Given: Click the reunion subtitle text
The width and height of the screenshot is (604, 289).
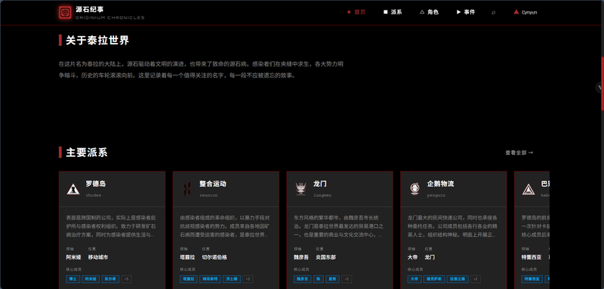Looking at the screenshot, I should [208, 195].
